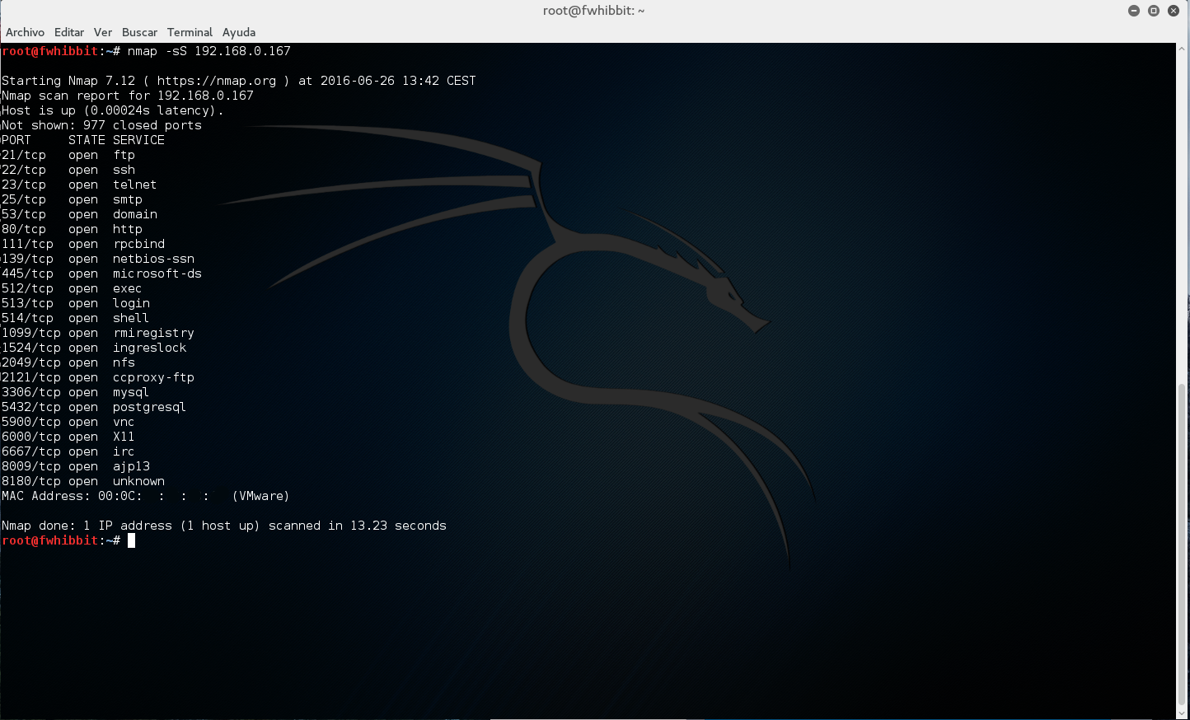Click the 5432/tcp postgresql port line
This screenshot has height=720, width=1190.
[94, 407]
